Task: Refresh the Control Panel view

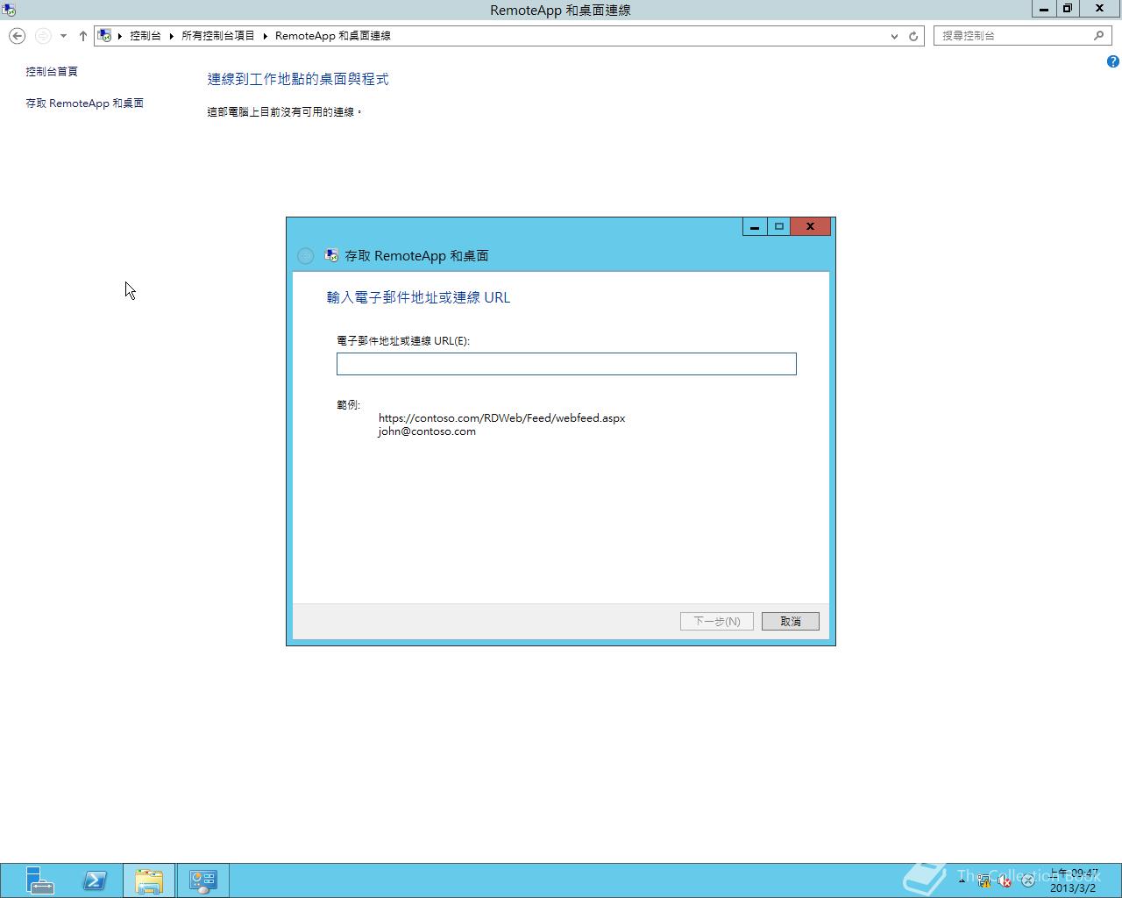Action: [x=913, y=36]
